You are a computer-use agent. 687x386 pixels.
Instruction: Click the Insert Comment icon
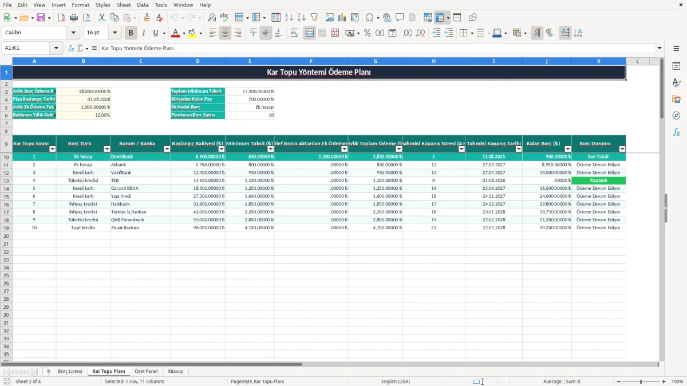(400, 18)
